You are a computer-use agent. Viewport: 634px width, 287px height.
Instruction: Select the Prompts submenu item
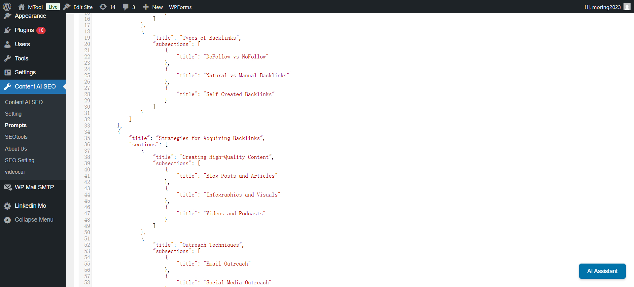[16, 125]
